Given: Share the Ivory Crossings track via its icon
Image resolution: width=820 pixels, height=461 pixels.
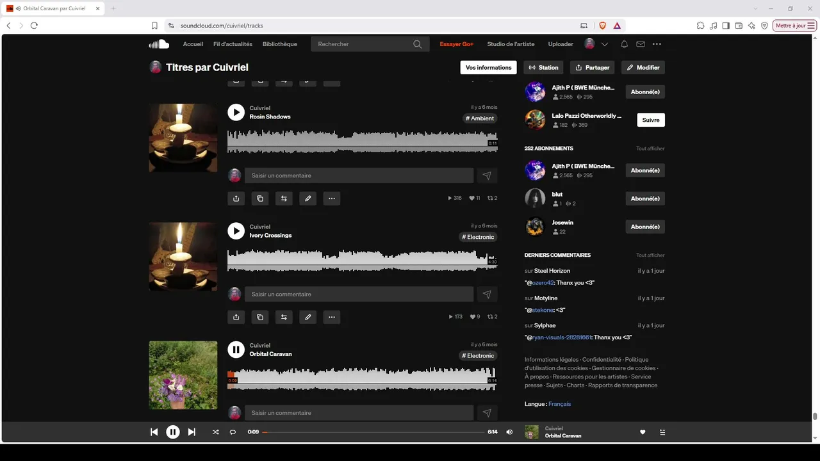Looking at the screenshot, I should tap(236, 317).
